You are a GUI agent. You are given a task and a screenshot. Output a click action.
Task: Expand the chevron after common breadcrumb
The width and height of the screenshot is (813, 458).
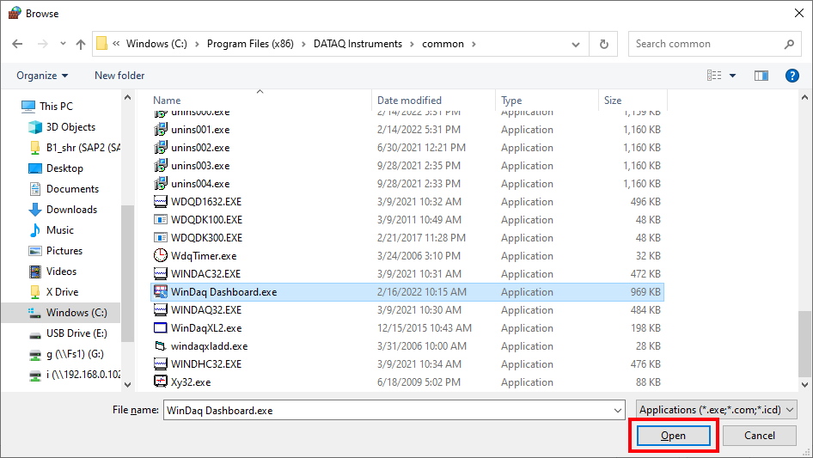tap(474, 44)
